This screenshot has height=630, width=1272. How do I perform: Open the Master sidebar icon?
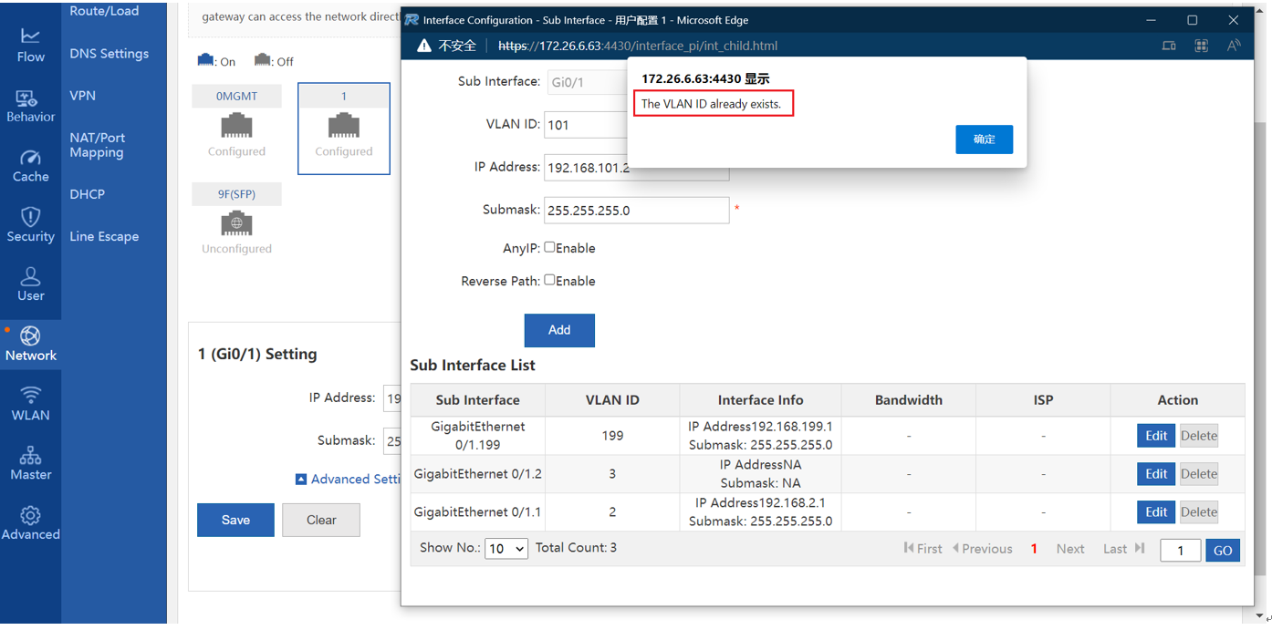point(30,462)
